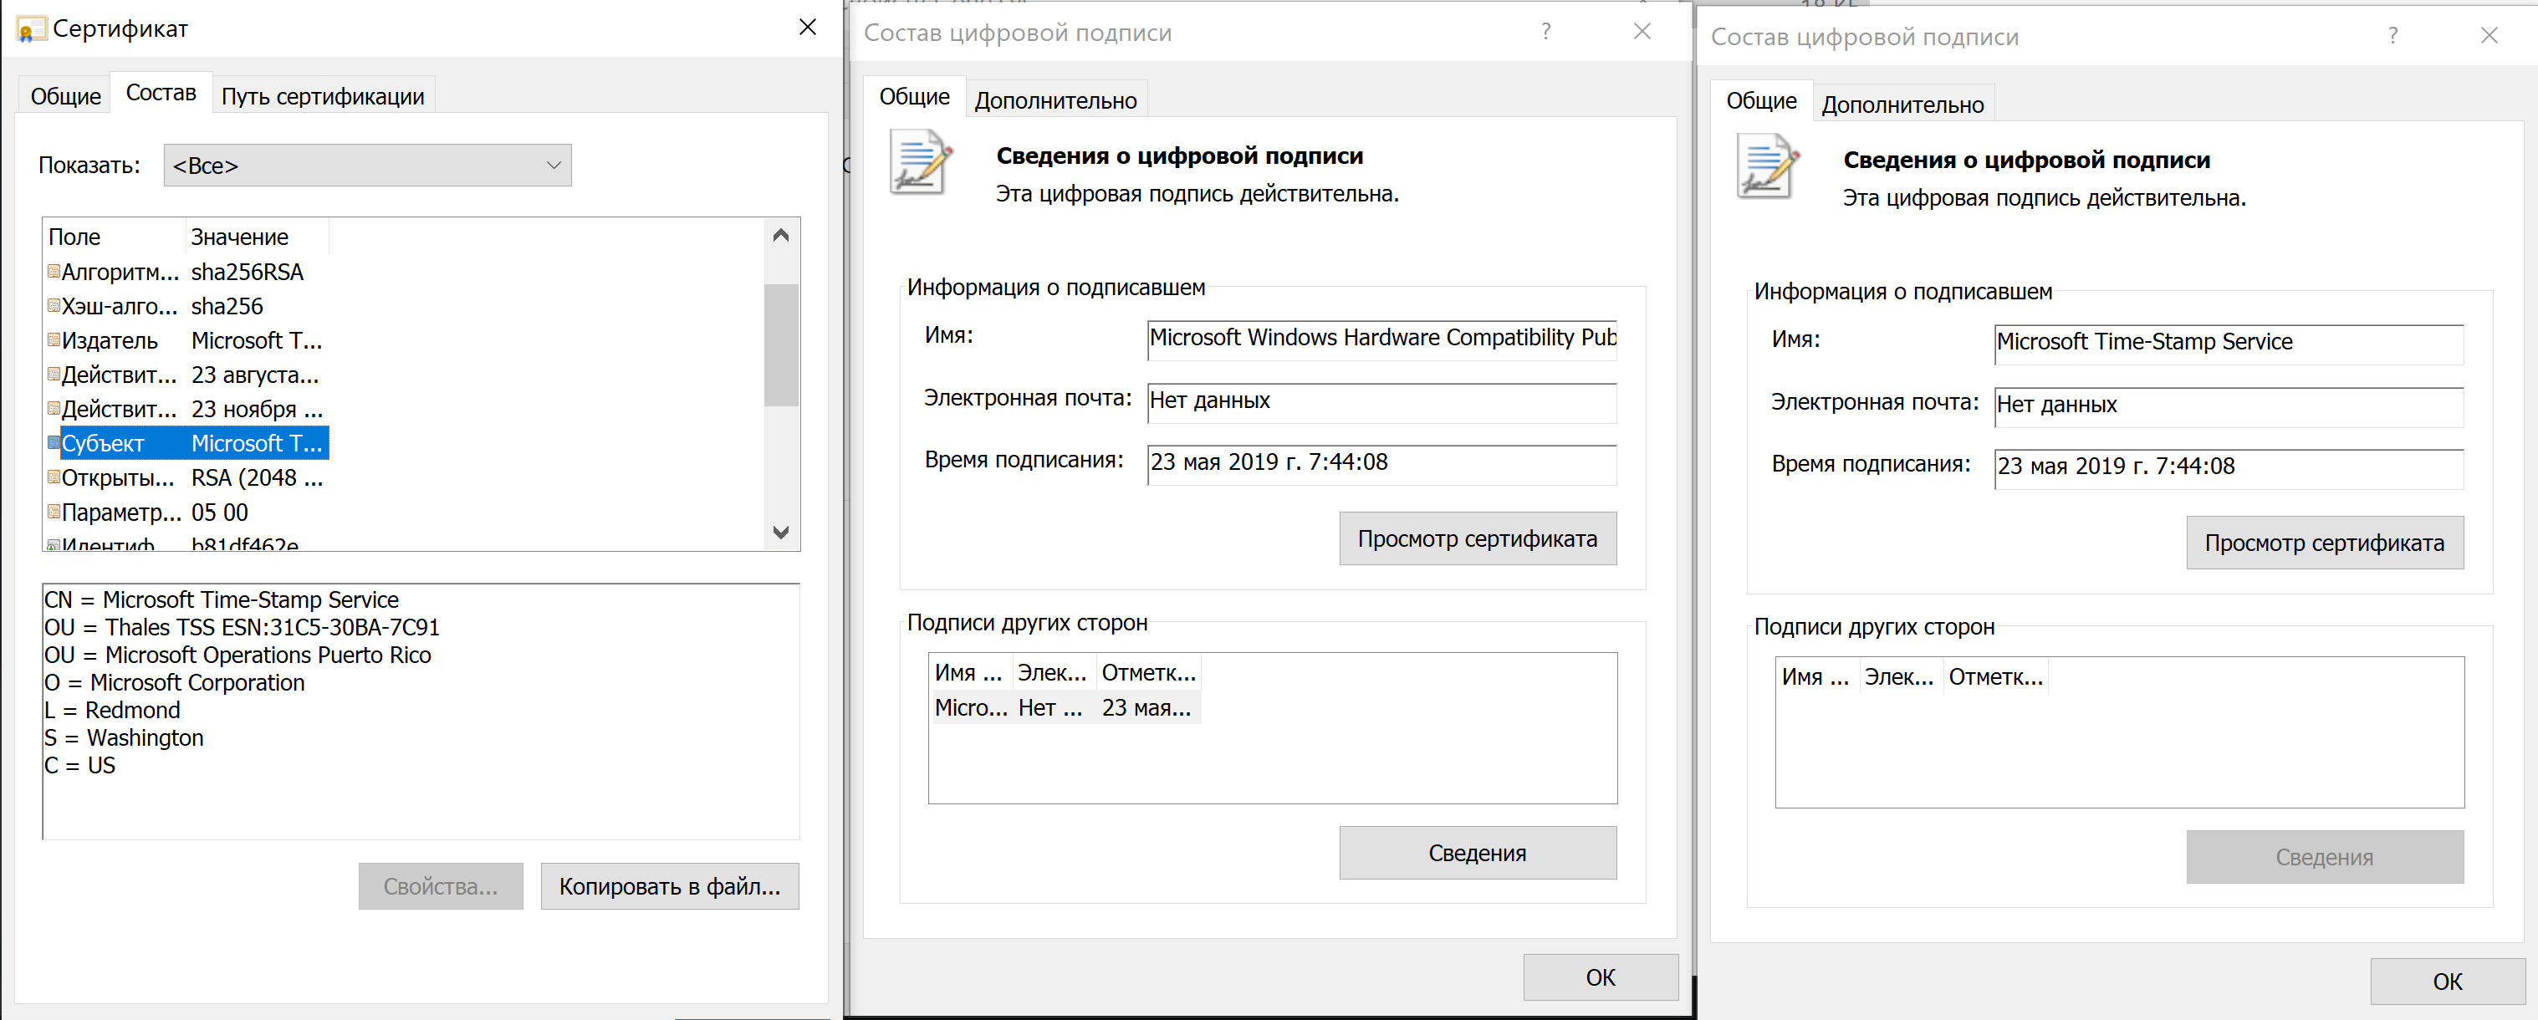
Task: Select the Micro... countersignature row in the middle dialog
Action: pos(1065,707)
